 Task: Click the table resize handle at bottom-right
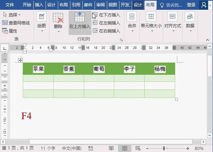pyautogui.click(x=177, y=99)
